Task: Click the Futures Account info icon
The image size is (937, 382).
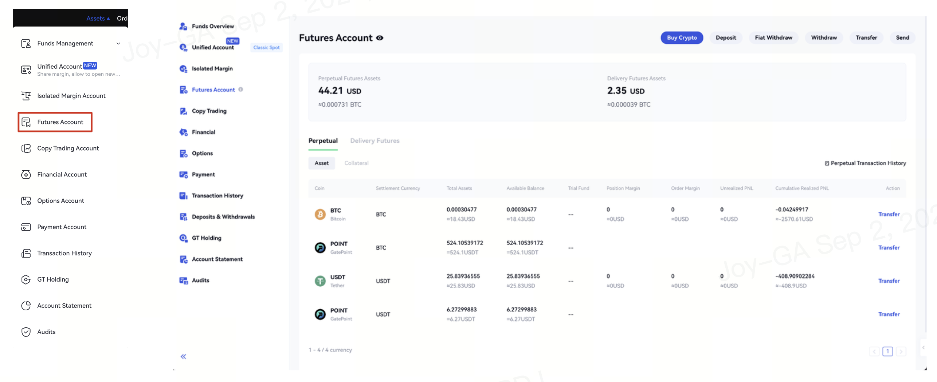Action: [241, 89]
